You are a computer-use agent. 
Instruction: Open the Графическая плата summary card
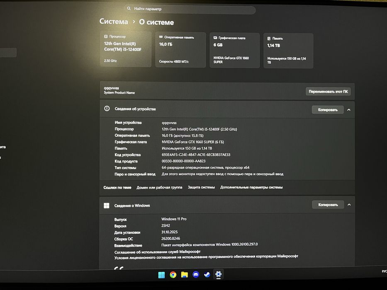234,50
